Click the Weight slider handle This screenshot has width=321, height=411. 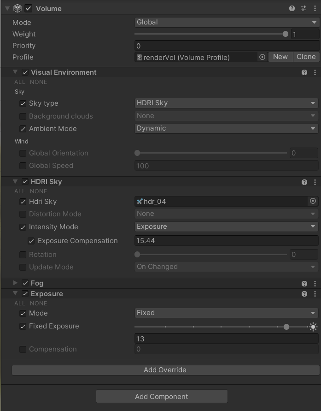[286, 34]
